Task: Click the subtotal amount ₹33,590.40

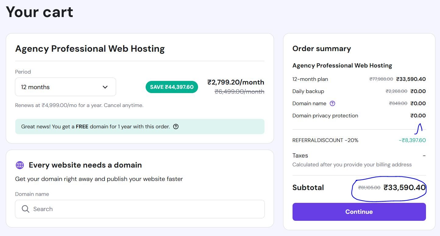Action: coord(404,187)
